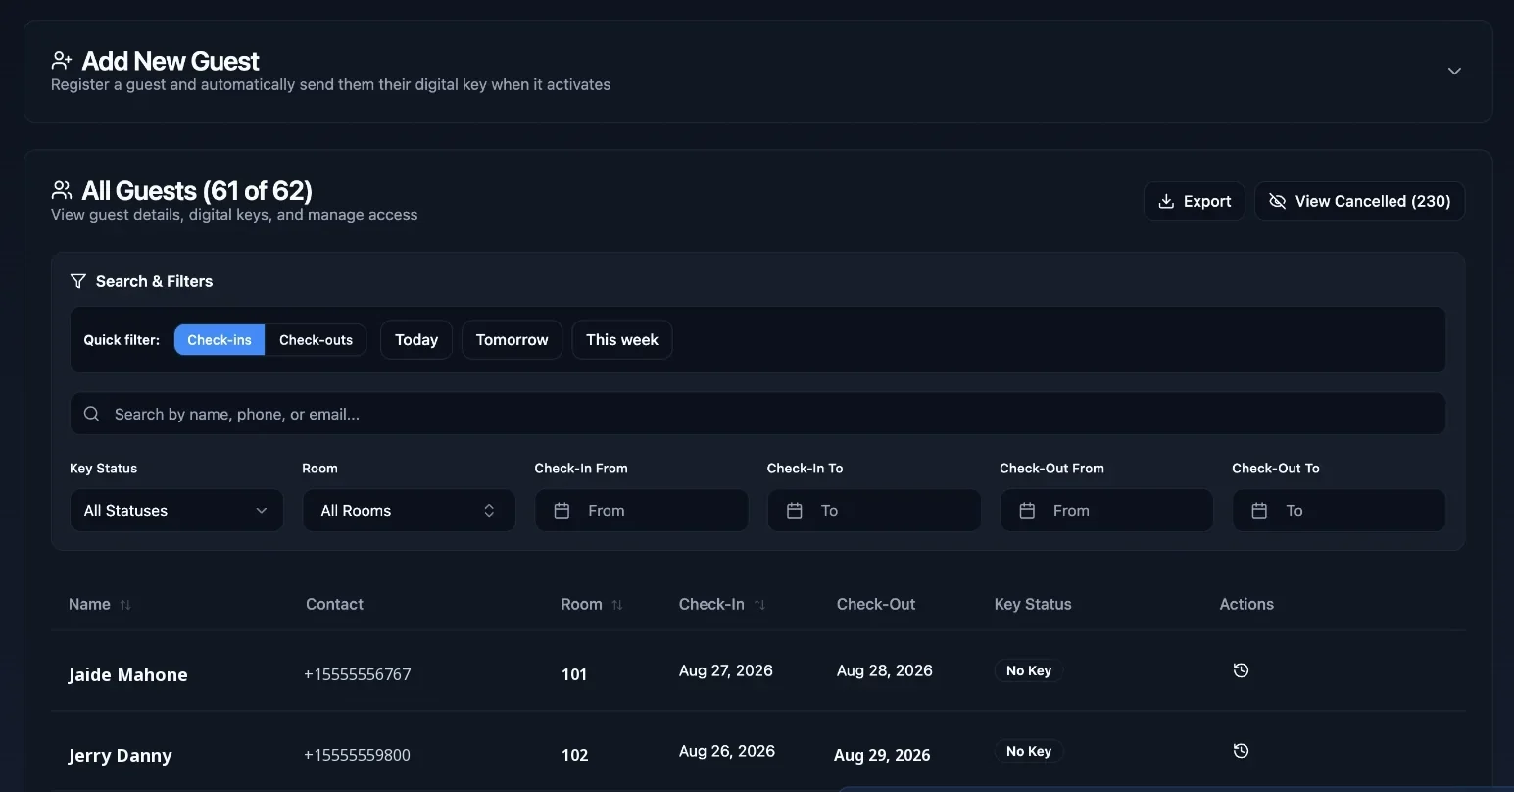Sort the table by Name column
Image resolution: width=1514 pixels, height=792 pixels.
click(100, 604)
